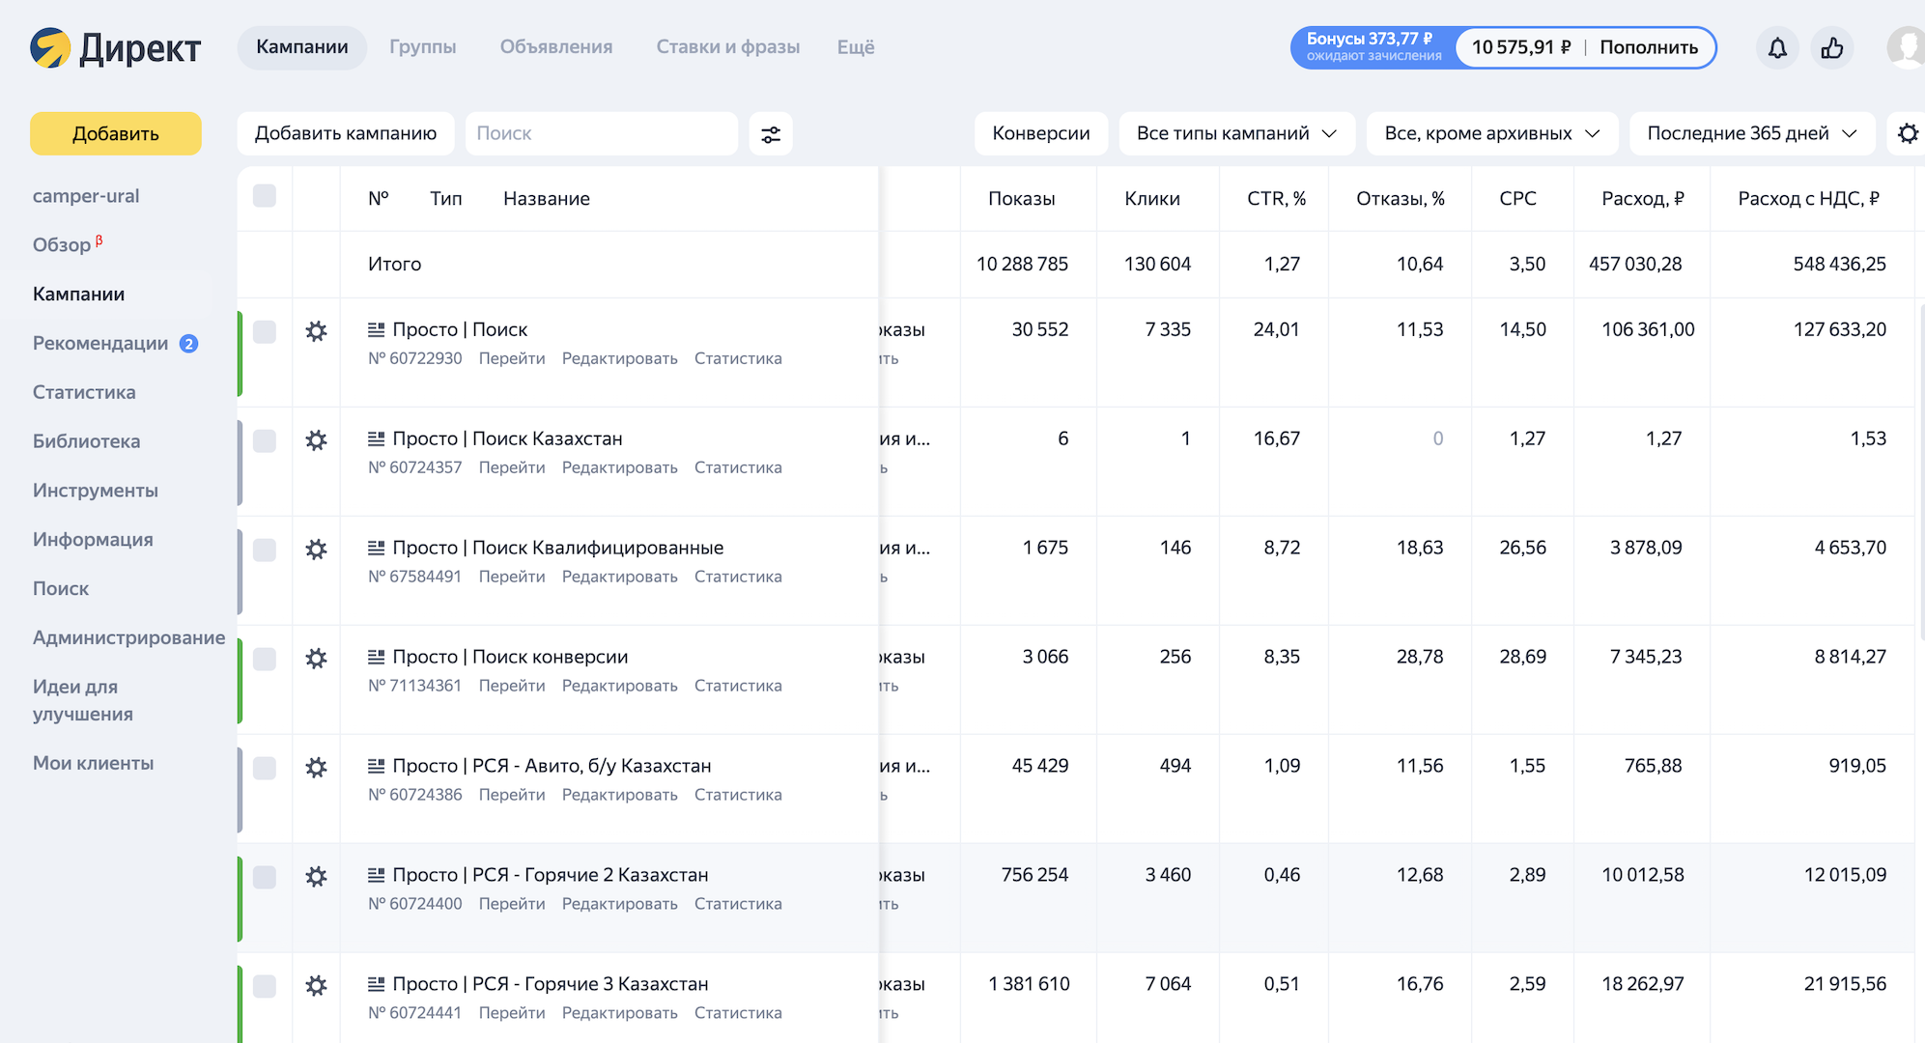
Task: Open Инструменты sidebar section
Action: [96, 492]
